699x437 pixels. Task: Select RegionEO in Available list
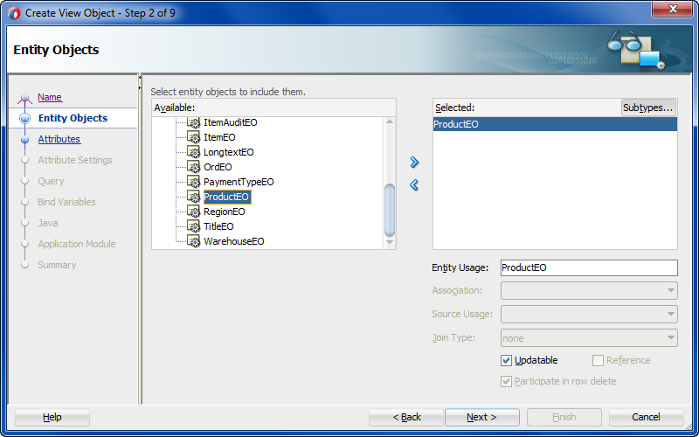pyautogui.click(x=225, y=212)
